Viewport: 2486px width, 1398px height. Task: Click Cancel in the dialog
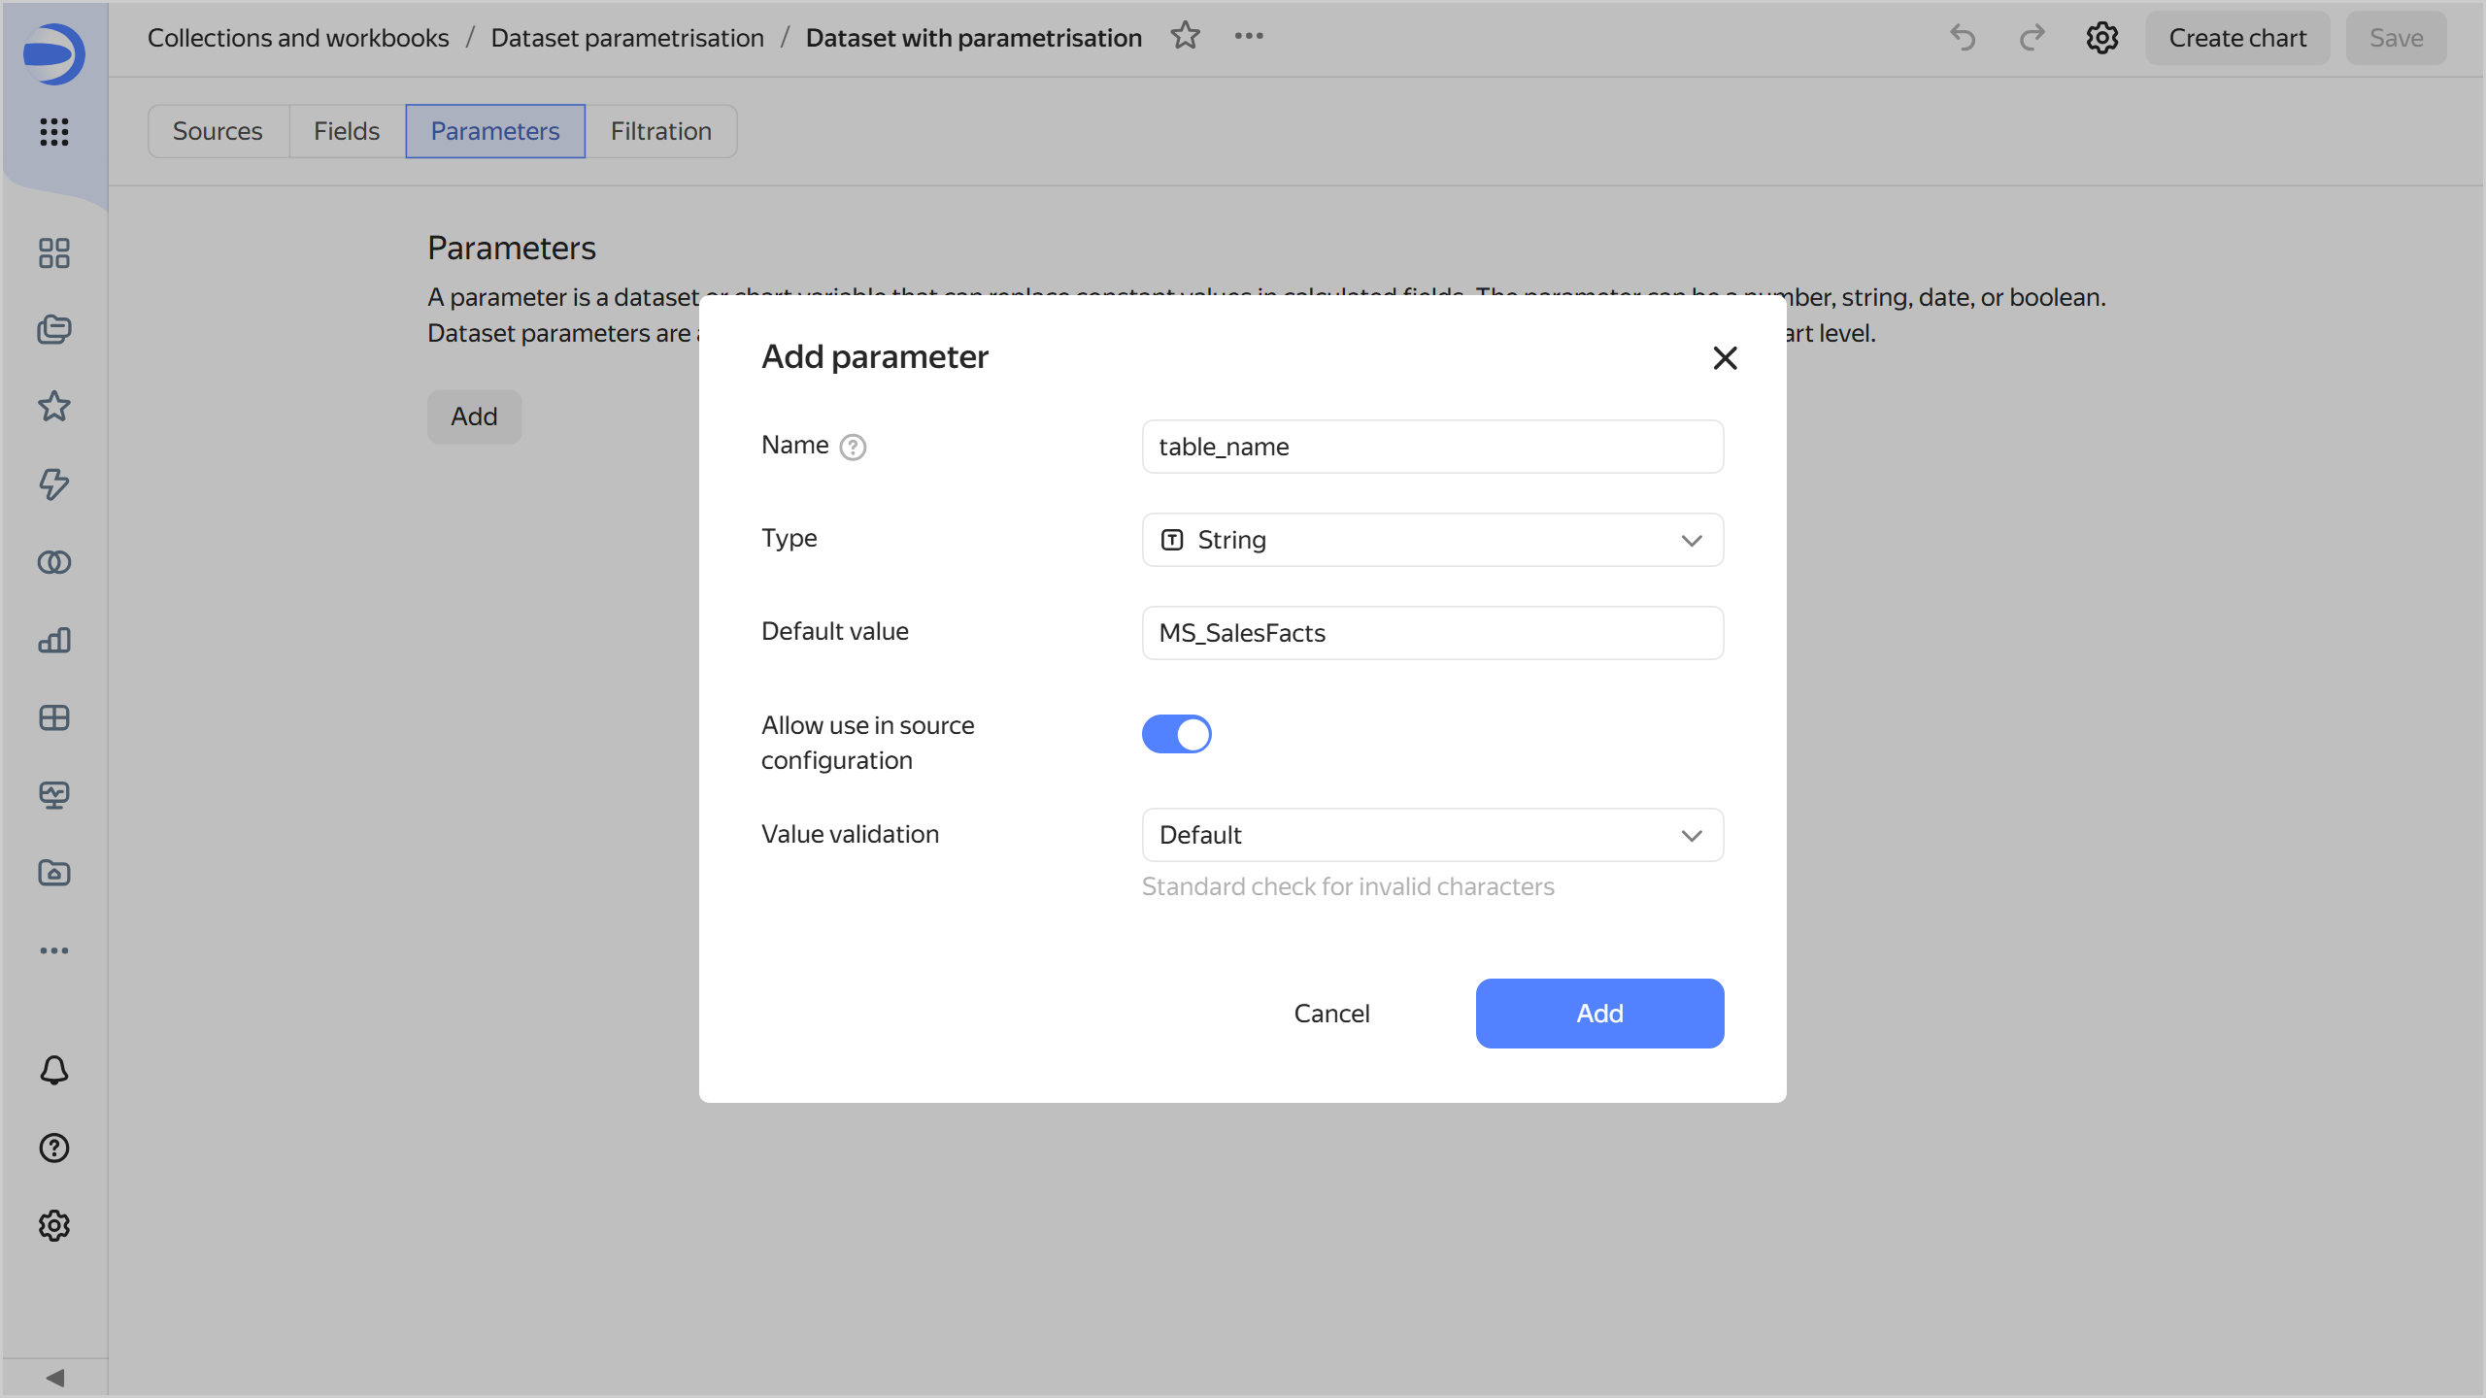click(x=1331, y=1014)
